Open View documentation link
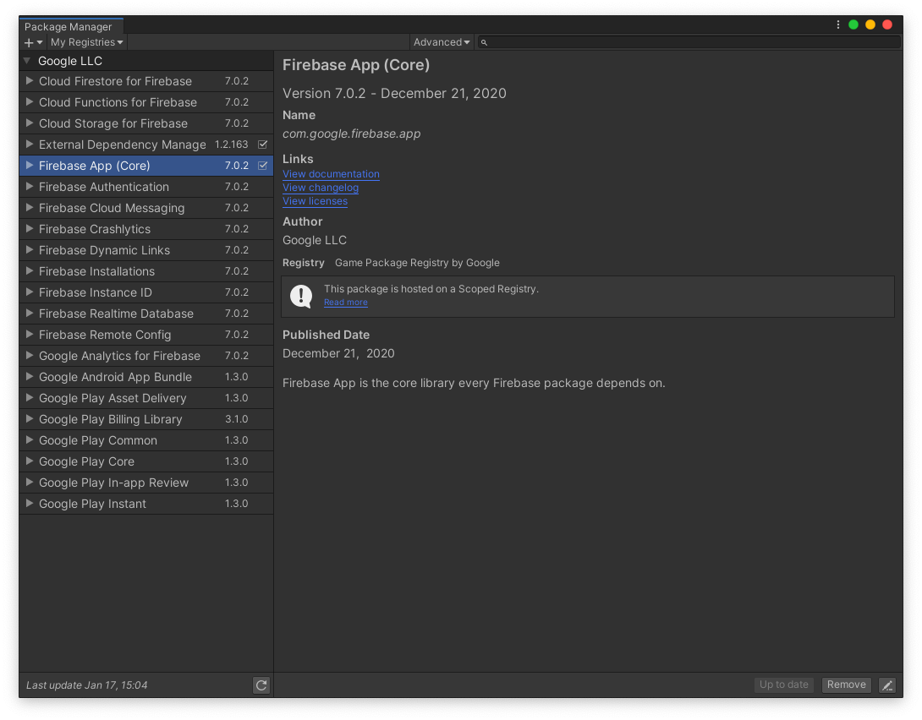 click(331, 174)
